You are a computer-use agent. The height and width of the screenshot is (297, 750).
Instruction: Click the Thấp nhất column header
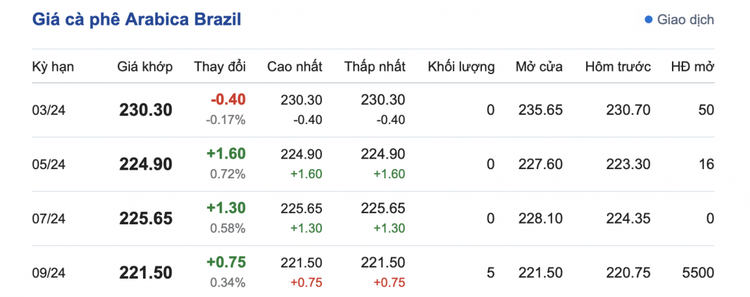coord(375,67)
